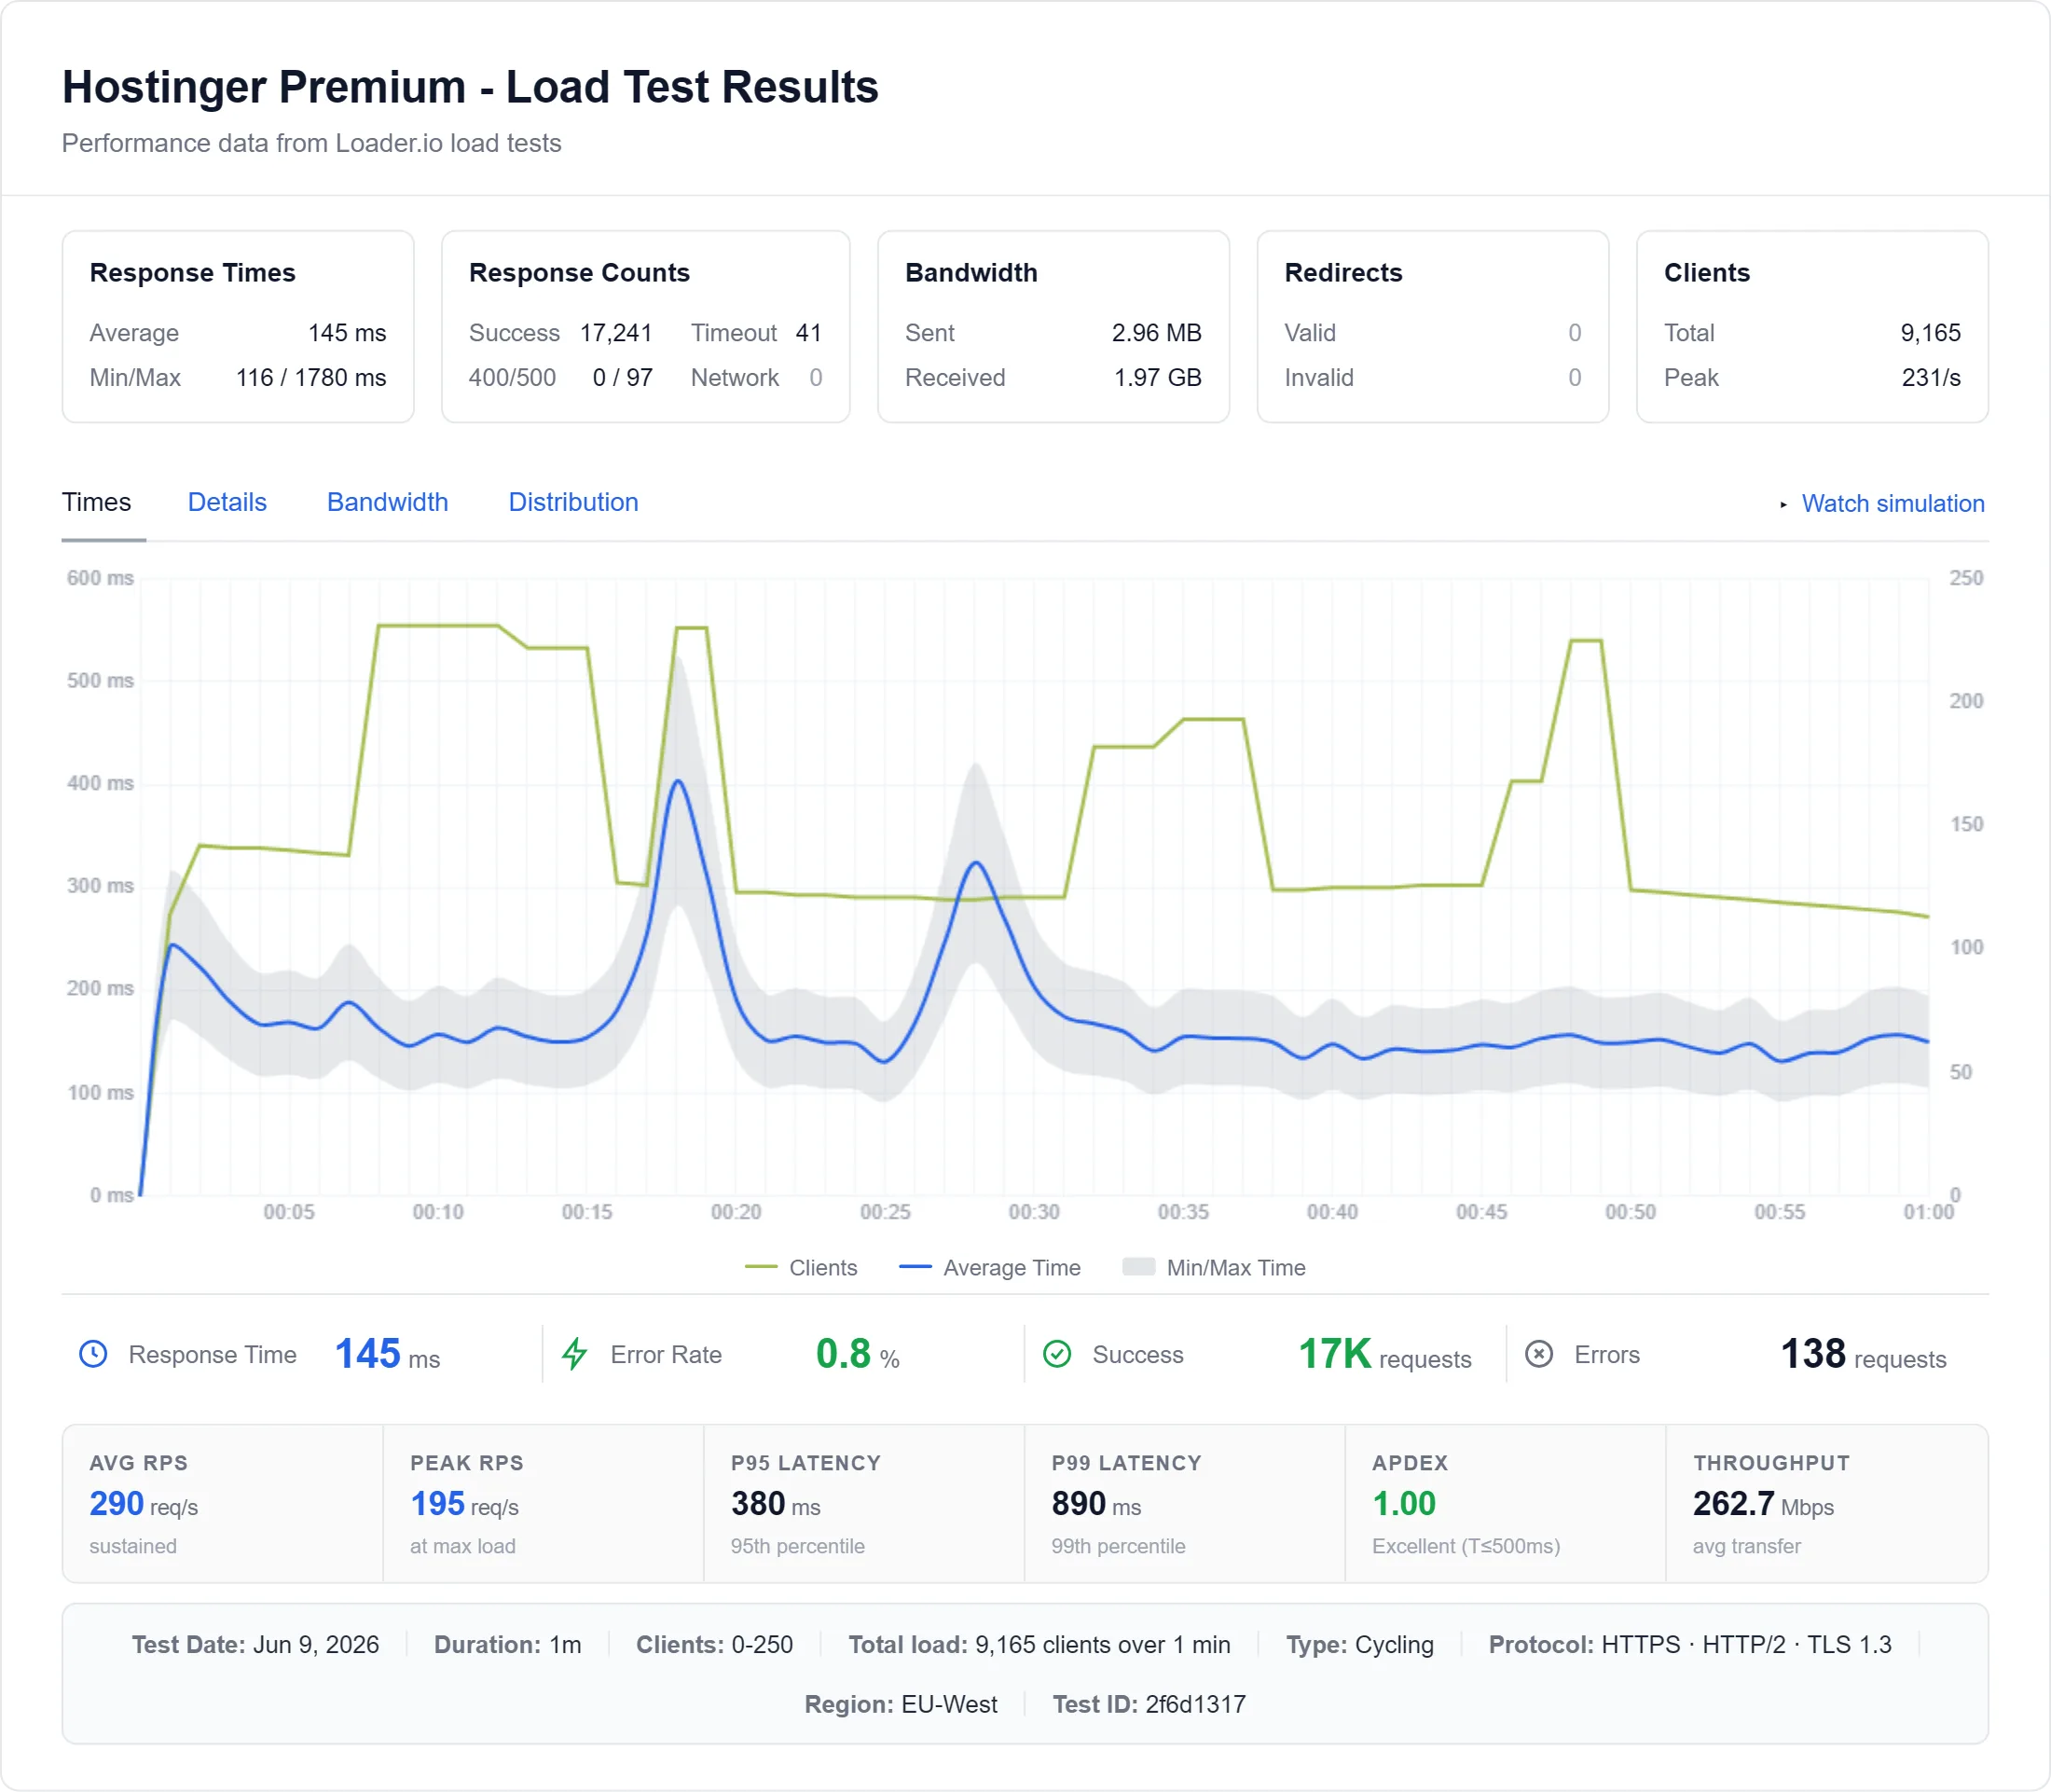Click the average value 145 ms in card
Screen dimensions: 2051x1792
(x=347, y=333)
